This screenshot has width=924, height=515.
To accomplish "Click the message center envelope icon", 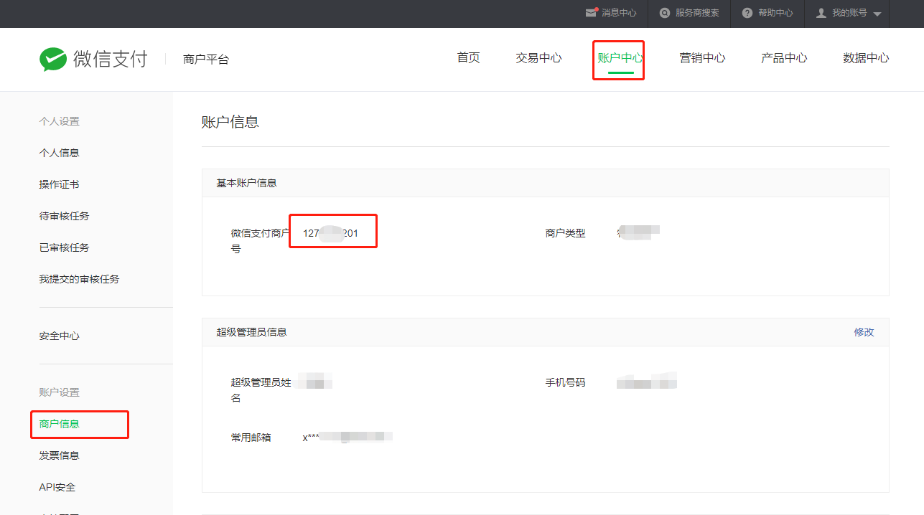I will pyautogui.click(x=592, y=13).
